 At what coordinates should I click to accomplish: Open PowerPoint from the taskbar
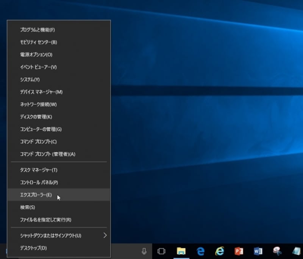tap(239, 251)
